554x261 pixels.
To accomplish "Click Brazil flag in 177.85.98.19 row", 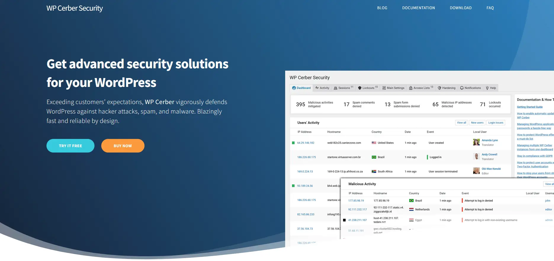I will [x=411, y=201].
